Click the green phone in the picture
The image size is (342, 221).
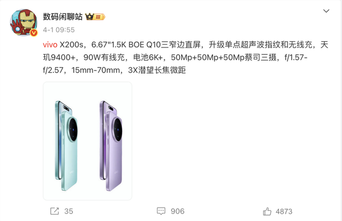click(66, 146)
